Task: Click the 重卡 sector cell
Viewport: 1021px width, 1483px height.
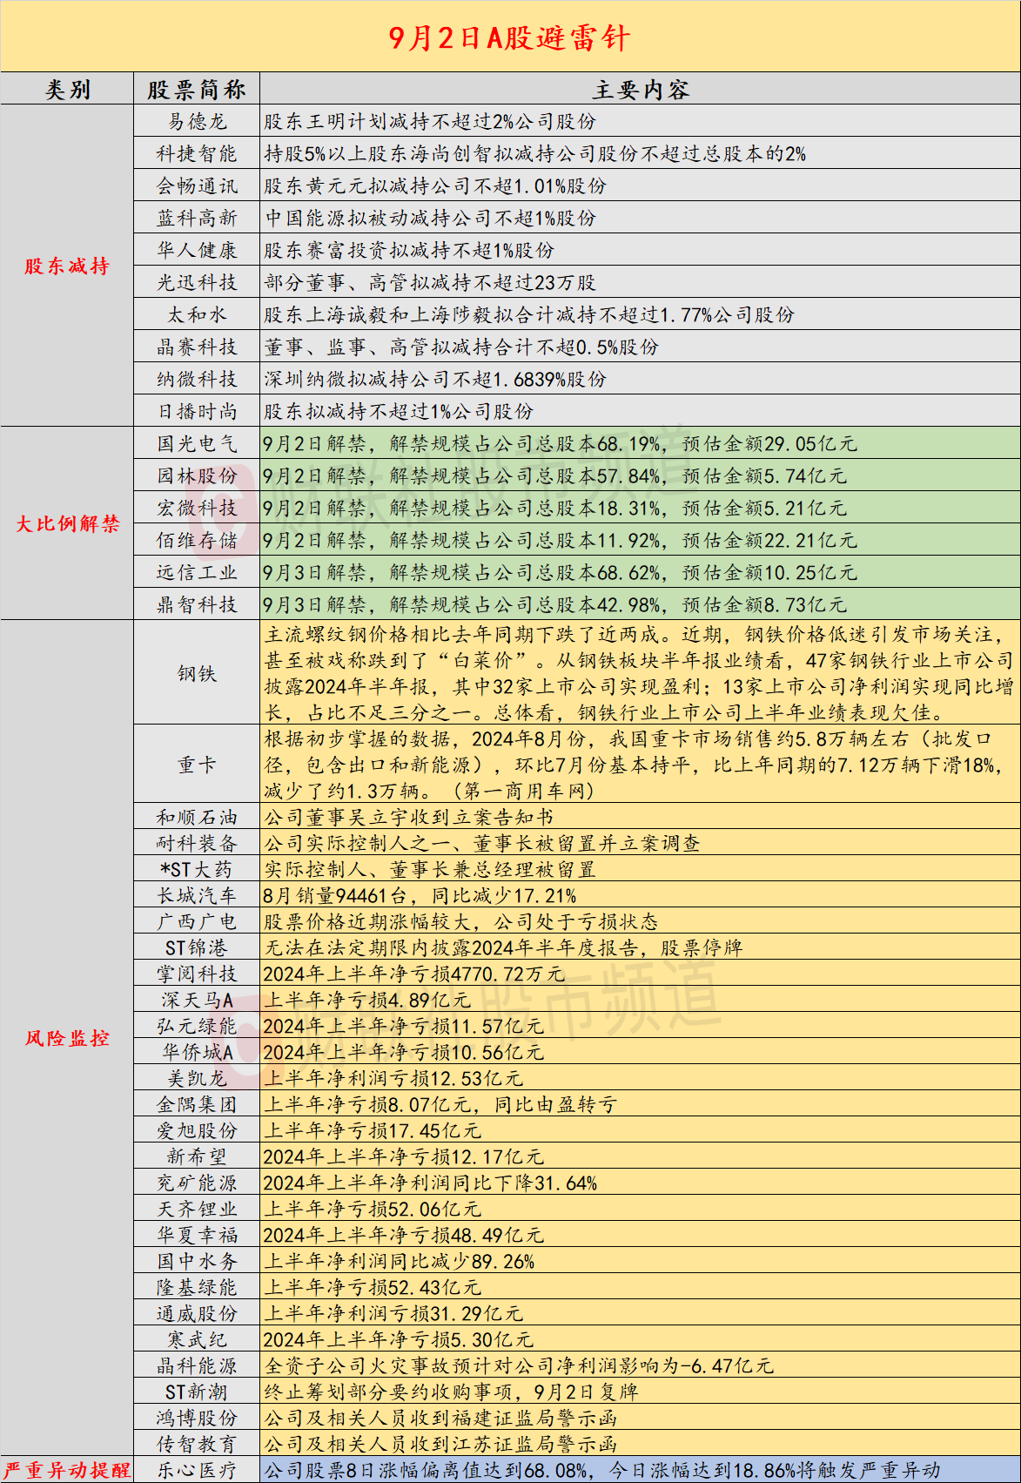Action: tap(197, 765)
